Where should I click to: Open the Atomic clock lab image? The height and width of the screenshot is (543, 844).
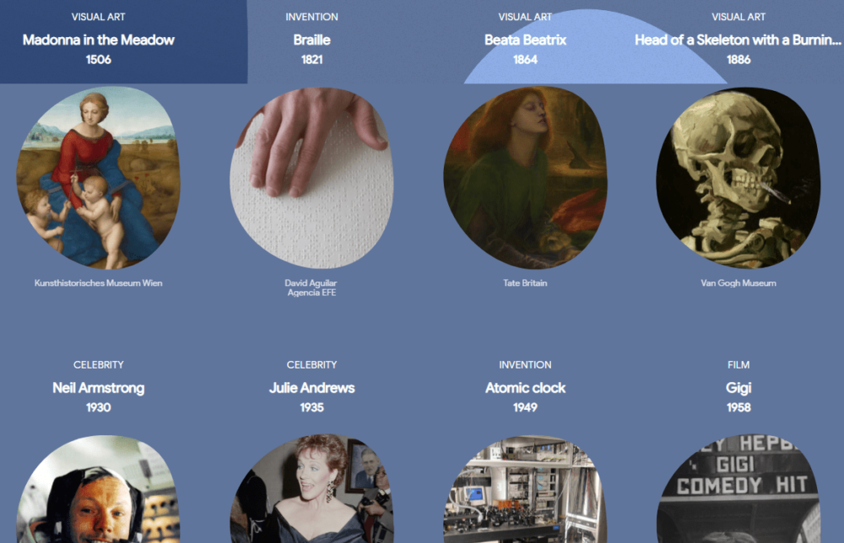click(x=525, y=489)
